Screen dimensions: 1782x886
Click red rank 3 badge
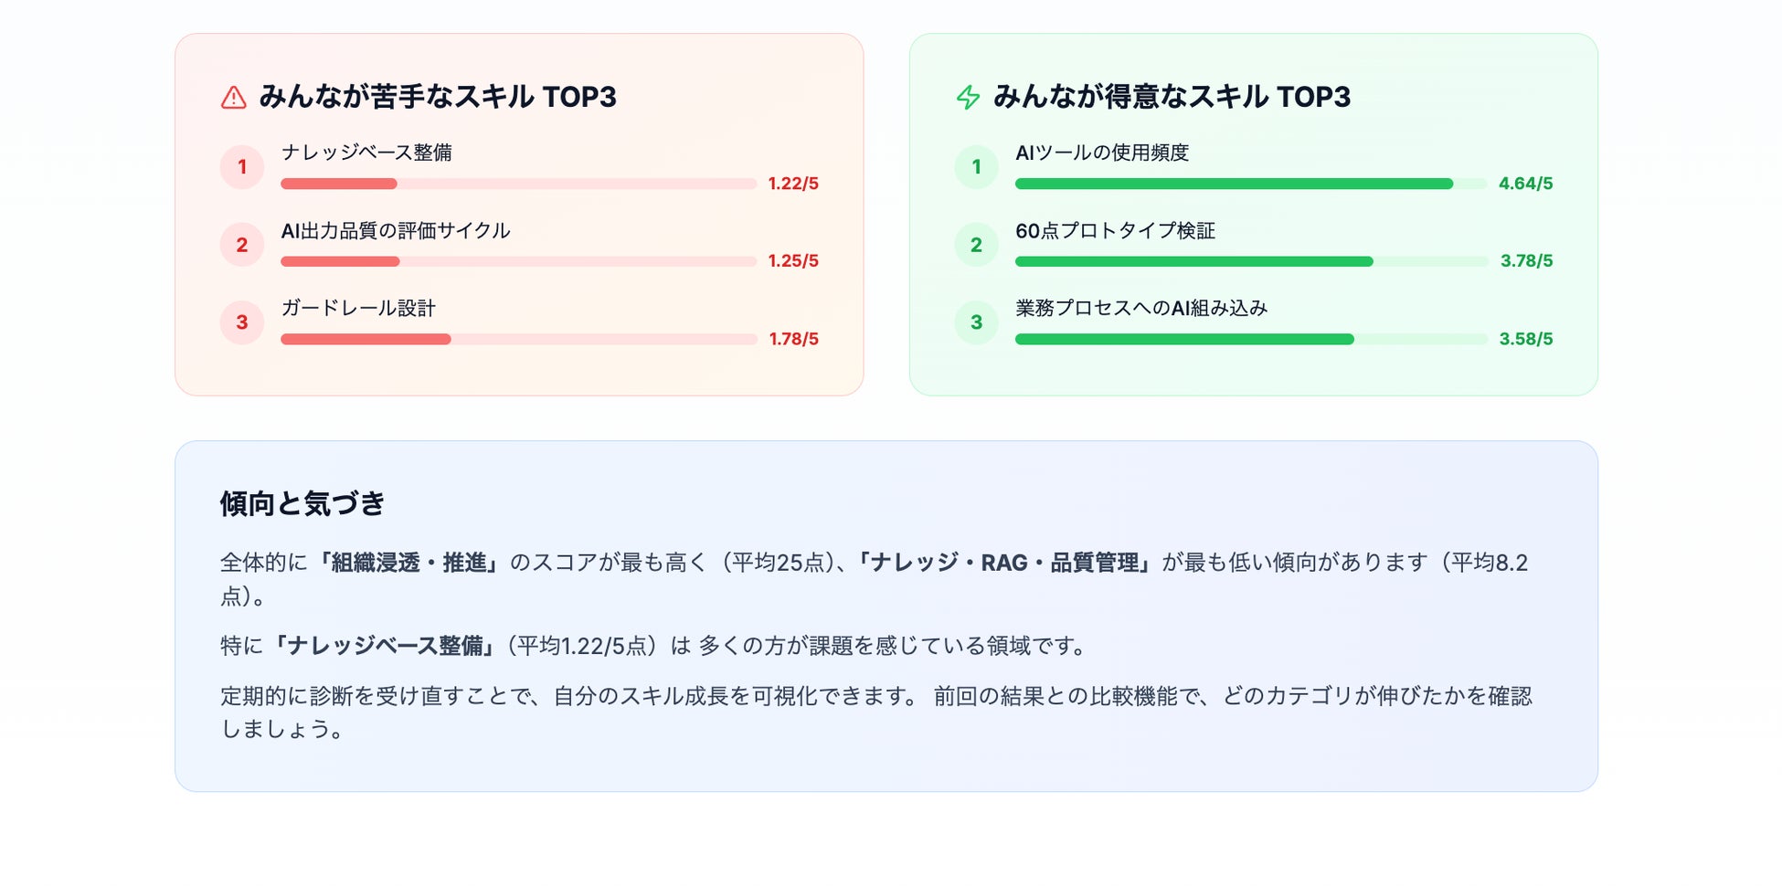point(242,322)
